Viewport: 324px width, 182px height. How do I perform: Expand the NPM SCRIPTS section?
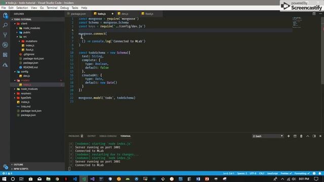(x=21, y=169)
